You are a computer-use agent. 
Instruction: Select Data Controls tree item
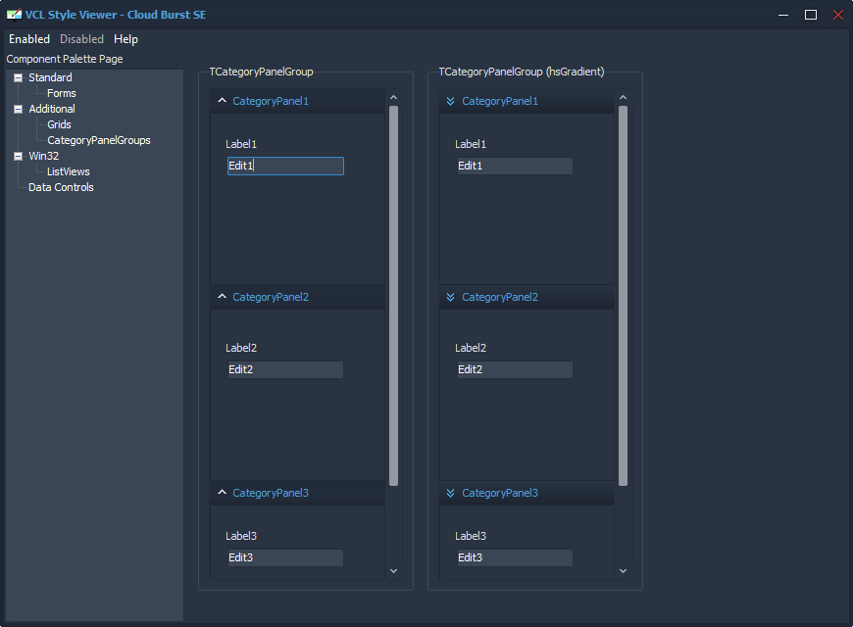click(61, 188)
